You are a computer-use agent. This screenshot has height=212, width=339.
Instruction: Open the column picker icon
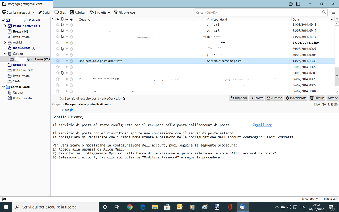coord(337,20)
